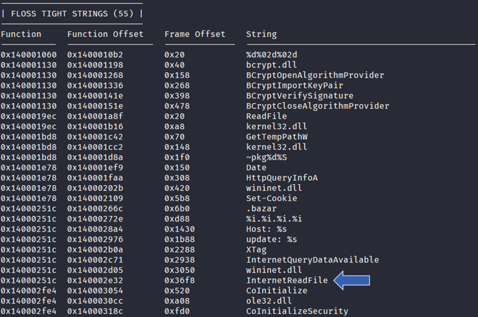This screenshot has width=478, height=317.
Task: Click function offset 0x140002e32
Action: click(95, 281)
